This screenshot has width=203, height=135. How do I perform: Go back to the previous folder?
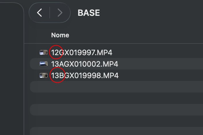pos(40,13)
